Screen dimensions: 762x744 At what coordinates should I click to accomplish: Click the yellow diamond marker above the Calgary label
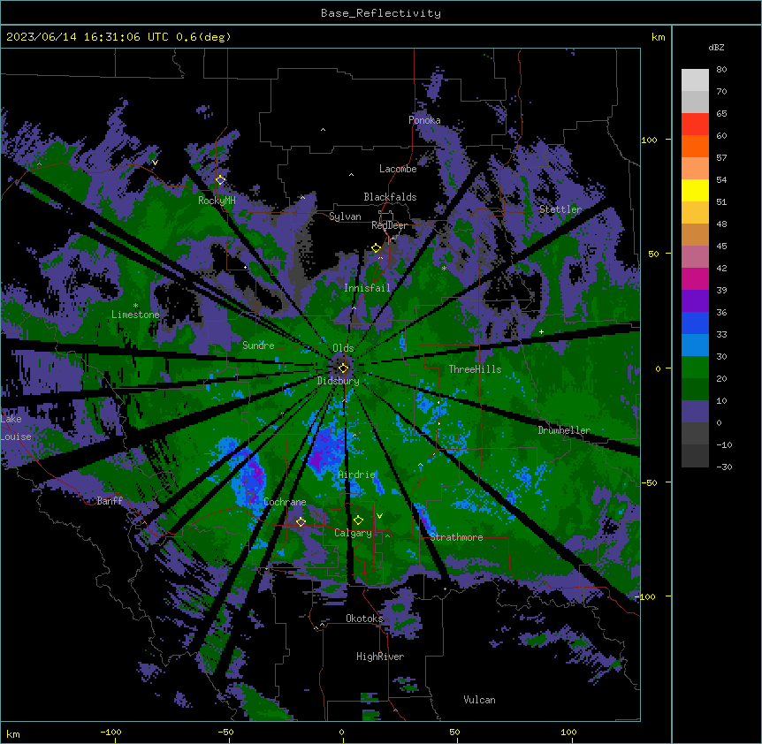click(x=358, y=520)
